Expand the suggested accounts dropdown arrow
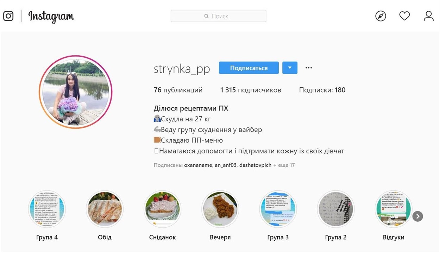The height and width of the screenshot is (253, 440). coord(290,68)
